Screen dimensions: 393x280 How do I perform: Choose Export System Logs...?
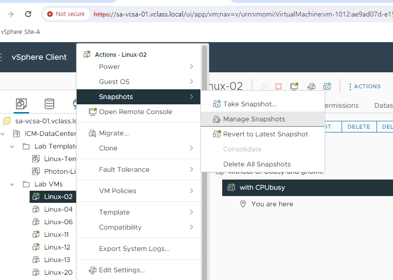(138, 248)
